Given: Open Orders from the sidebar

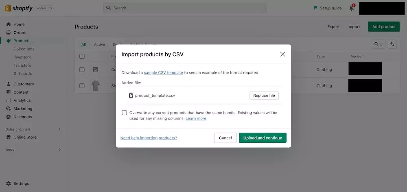Looking at the screenshot, I should point(20,33).
